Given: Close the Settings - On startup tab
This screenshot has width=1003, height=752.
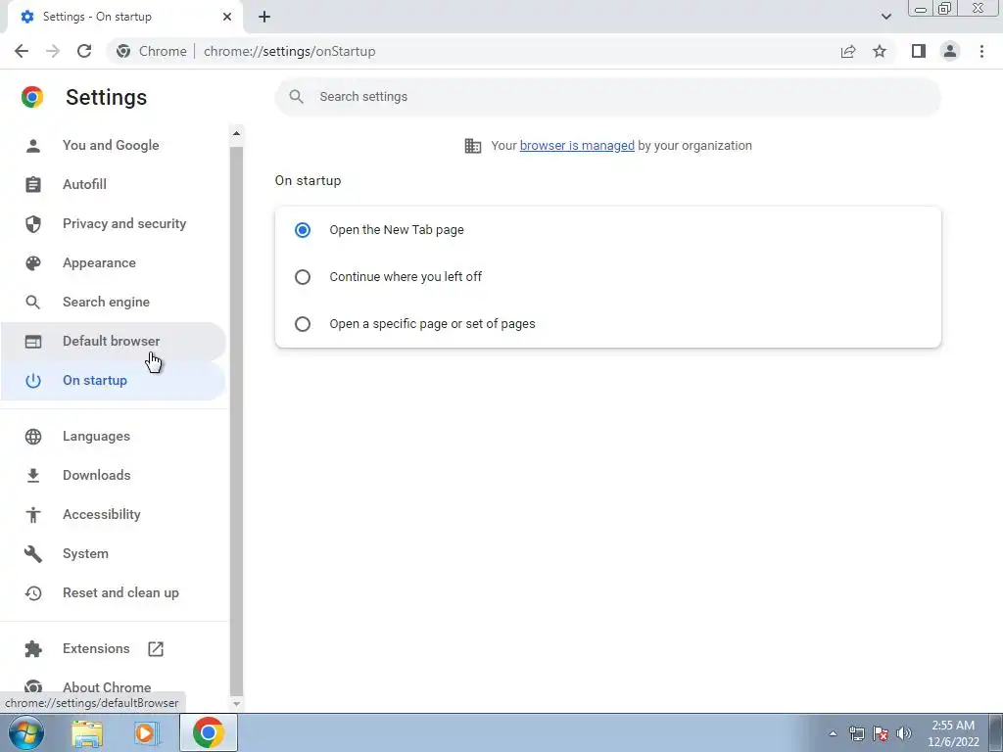Looking at the screenshot, I should tap(227, 17).
